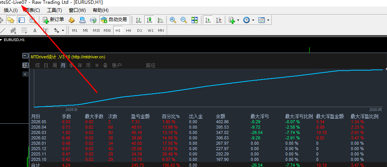Select the Text tool A icon

(35, 31)
